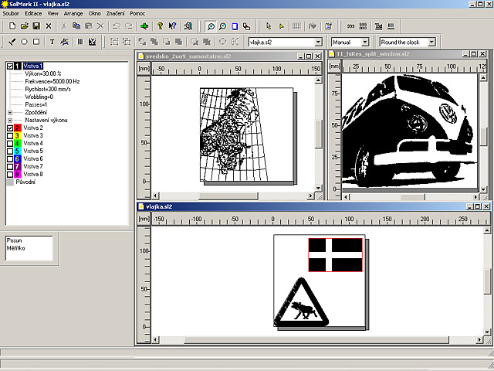Expand the Zpoždění tree node
This screenshot has width=494, height=371.
coord(10,113)
